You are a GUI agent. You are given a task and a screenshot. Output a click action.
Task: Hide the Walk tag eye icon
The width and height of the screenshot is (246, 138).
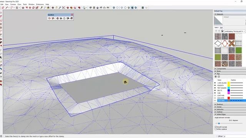click(215, 93)
